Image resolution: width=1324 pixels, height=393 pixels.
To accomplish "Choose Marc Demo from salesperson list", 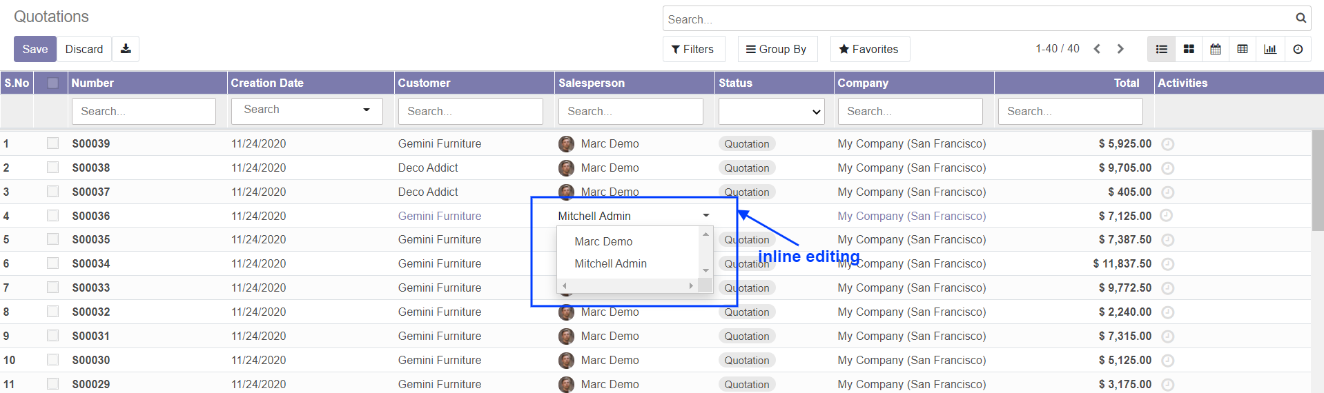I will click(603, 241).
